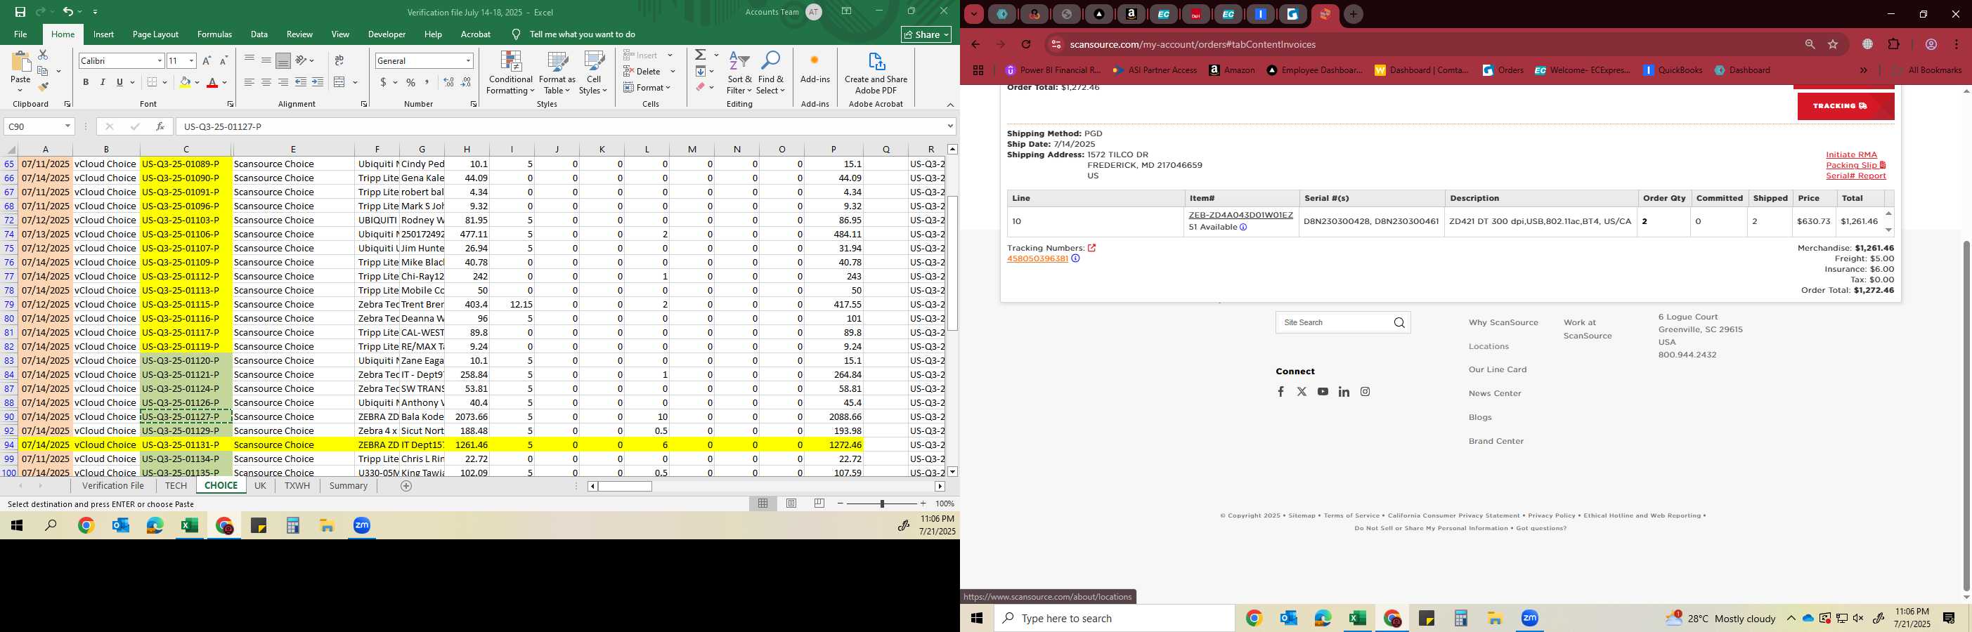This screenshot has height=632, width=1972.
Task: Toggle Align Left in Alignment group
Action: [x=249, y=83]
